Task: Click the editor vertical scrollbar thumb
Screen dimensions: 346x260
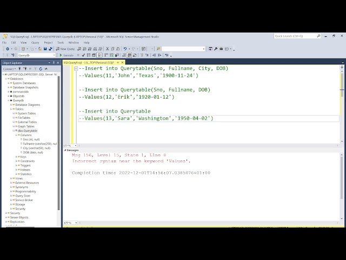Action: [342, 85]
